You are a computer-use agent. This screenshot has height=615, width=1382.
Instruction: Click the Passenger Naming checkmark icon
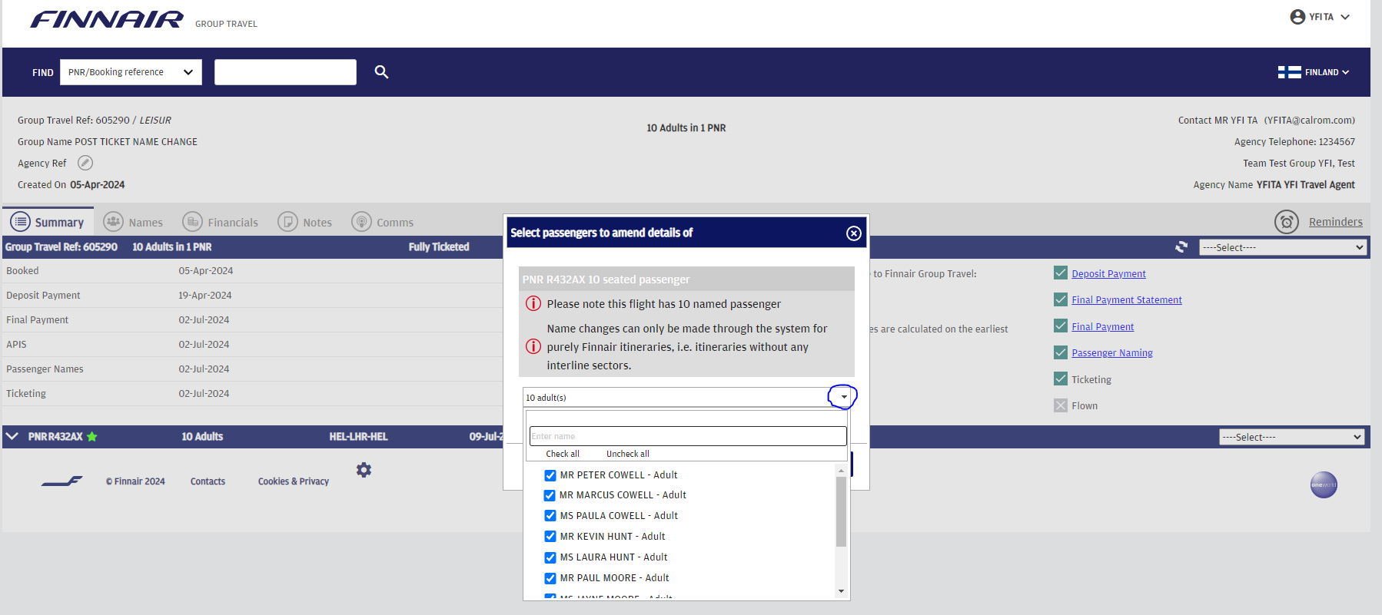pos(1061,352)
